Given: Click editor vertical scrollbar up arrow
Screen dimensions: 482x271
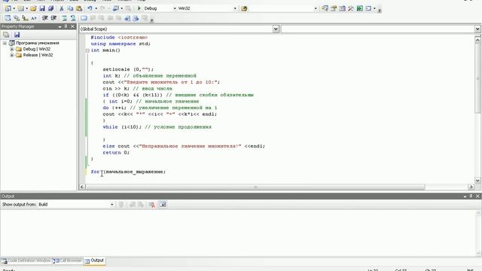Looking at the screenshot, I should pos(477,40).
